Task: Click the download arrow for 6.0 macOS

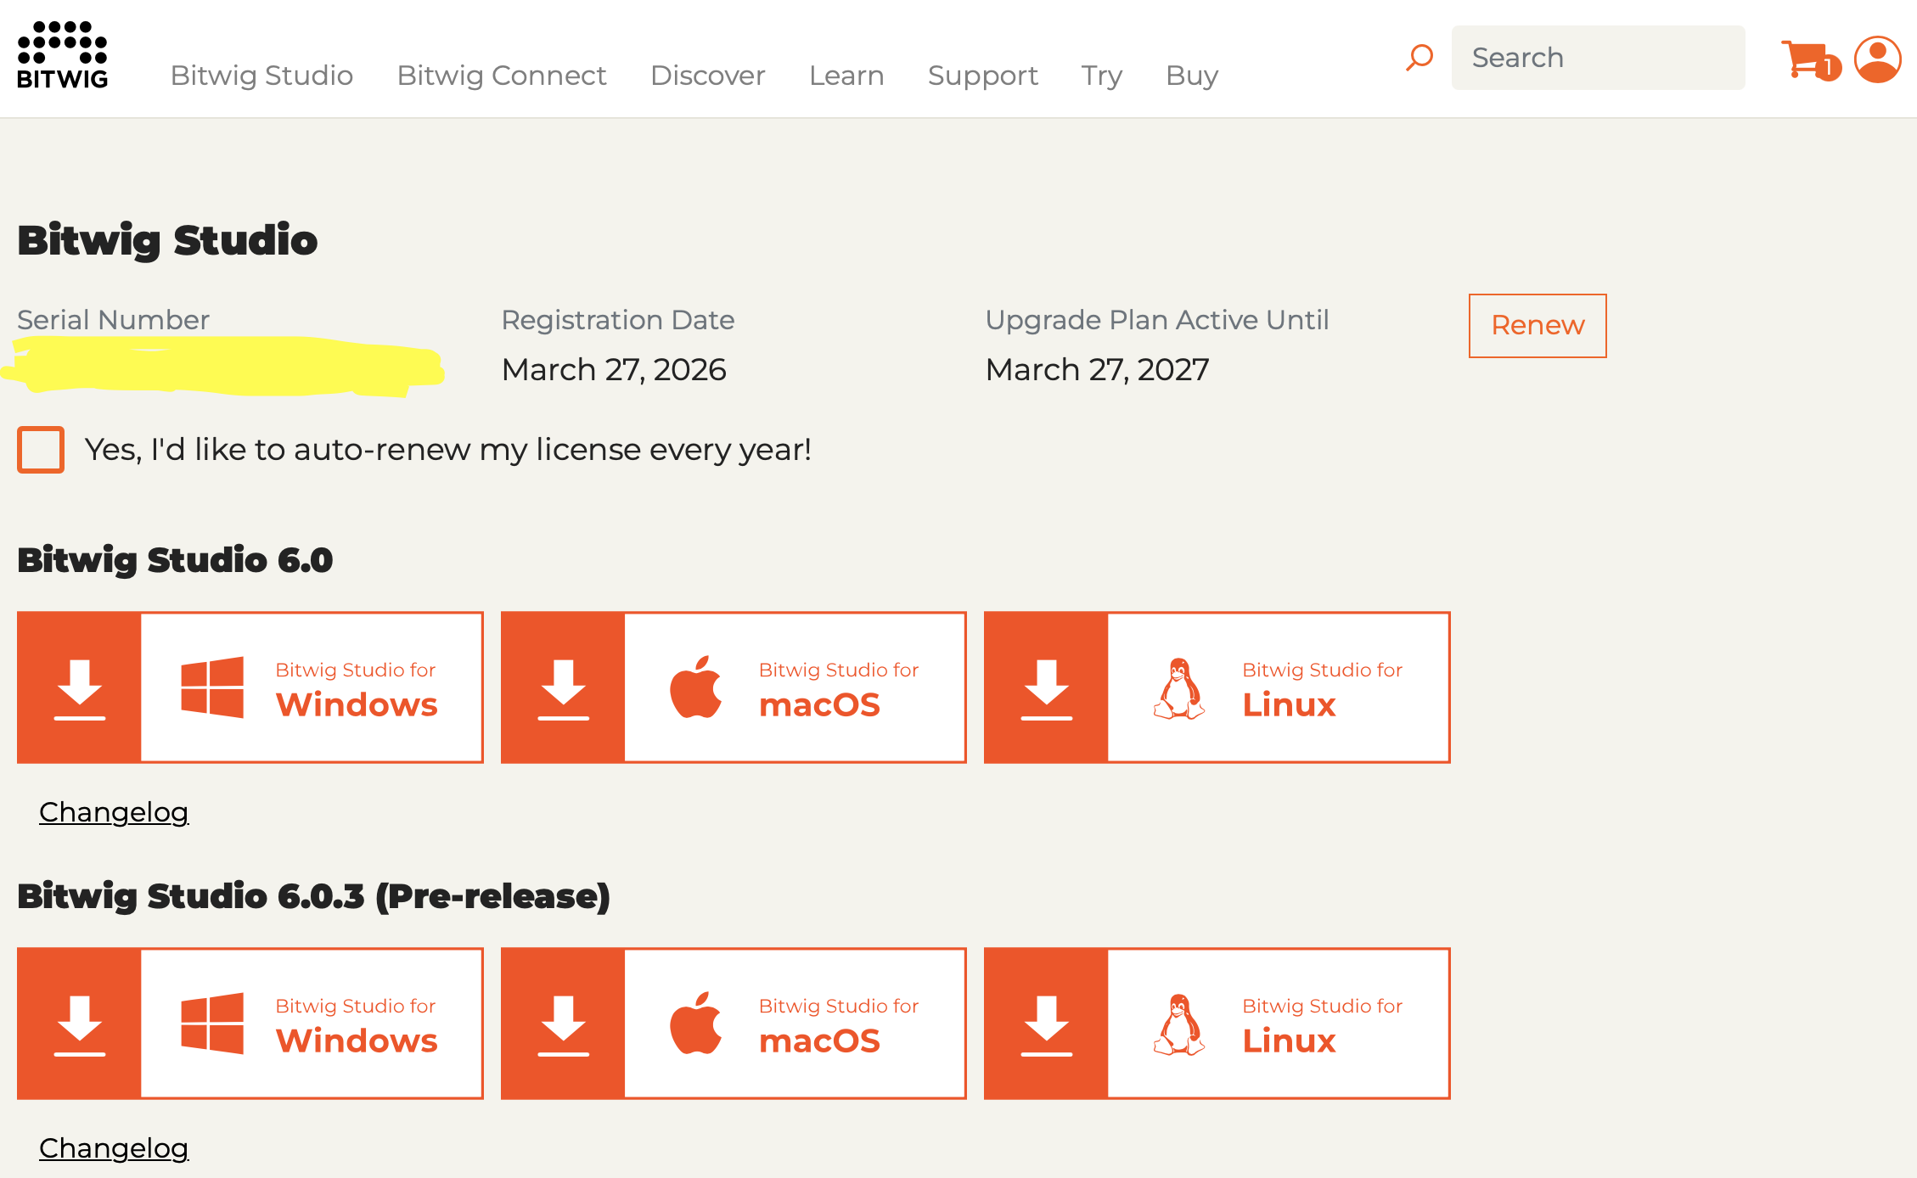Action: tap(563, 687)
